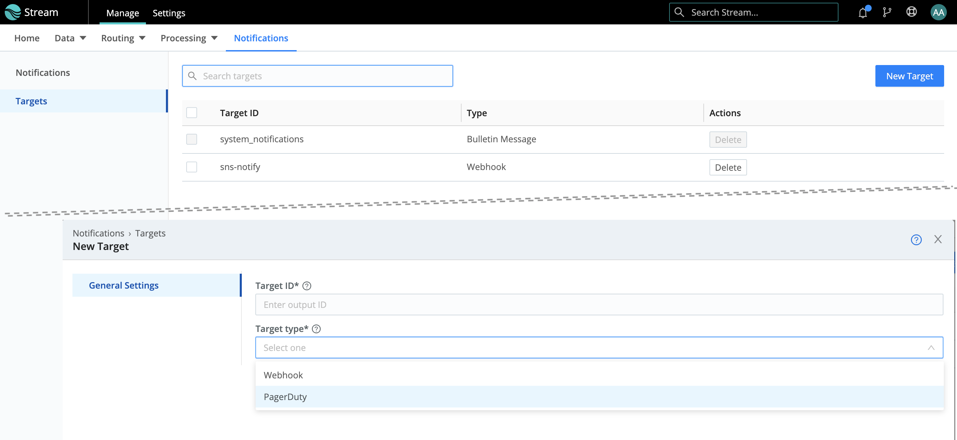Image resolution: width=957 pixels, height=440 pixels.
Task: Open the notifications bell icon
Action: (863, 13)
